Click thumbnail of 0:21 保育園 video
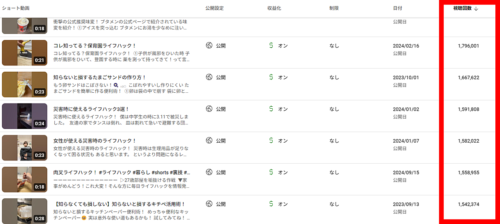 (25, 53)
